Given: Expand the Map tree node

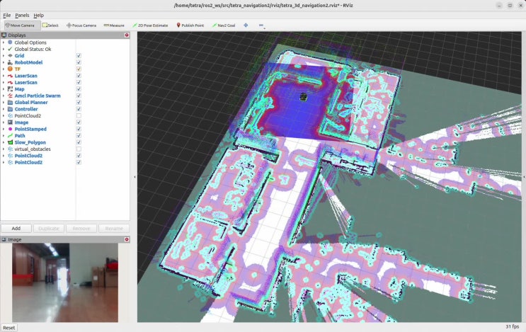Looking at the screenshot, I should (x=4, y=89).
